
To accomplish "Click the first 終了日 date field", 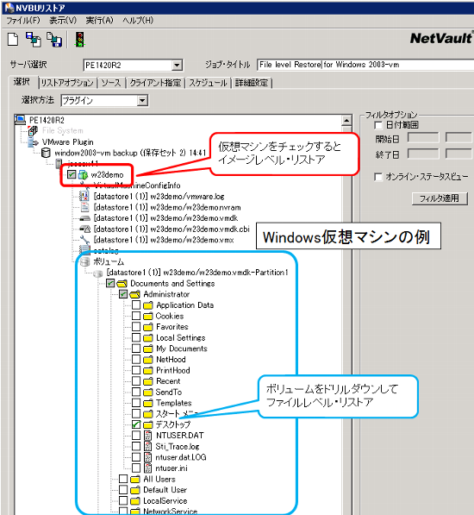I will pos(423,154).
